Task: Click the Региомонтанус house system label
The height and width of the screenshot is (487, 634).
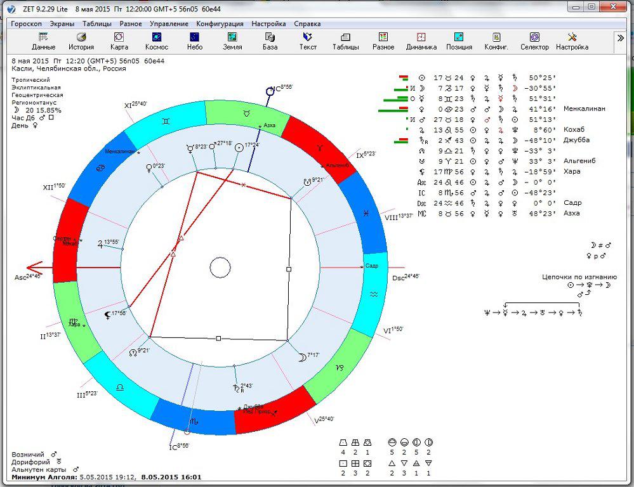Action: point(34,103)
